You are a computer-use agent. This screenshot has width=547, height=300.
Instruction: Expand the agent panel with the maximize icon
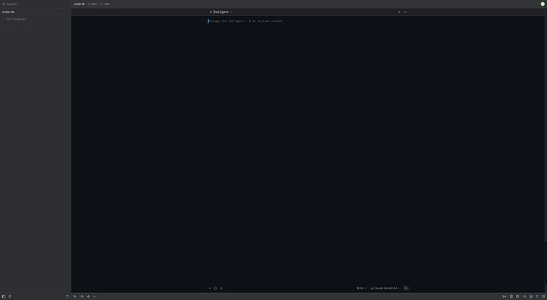point(399,12)
